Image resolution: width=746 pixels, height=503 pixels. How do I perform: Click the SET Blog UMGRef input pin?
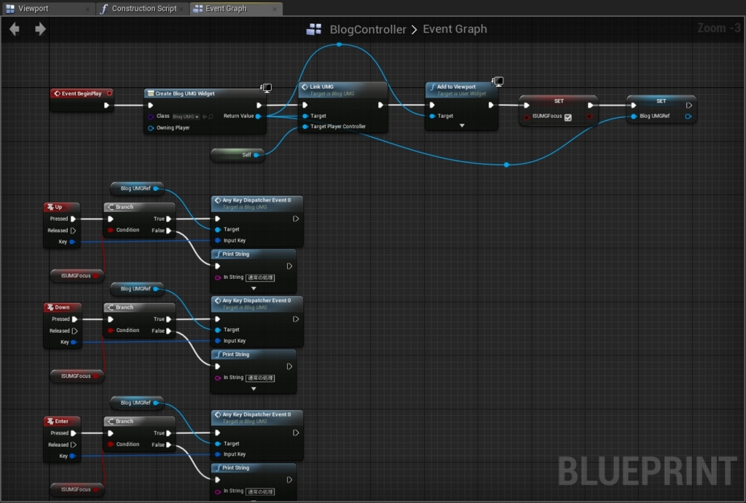click(634, 116)
